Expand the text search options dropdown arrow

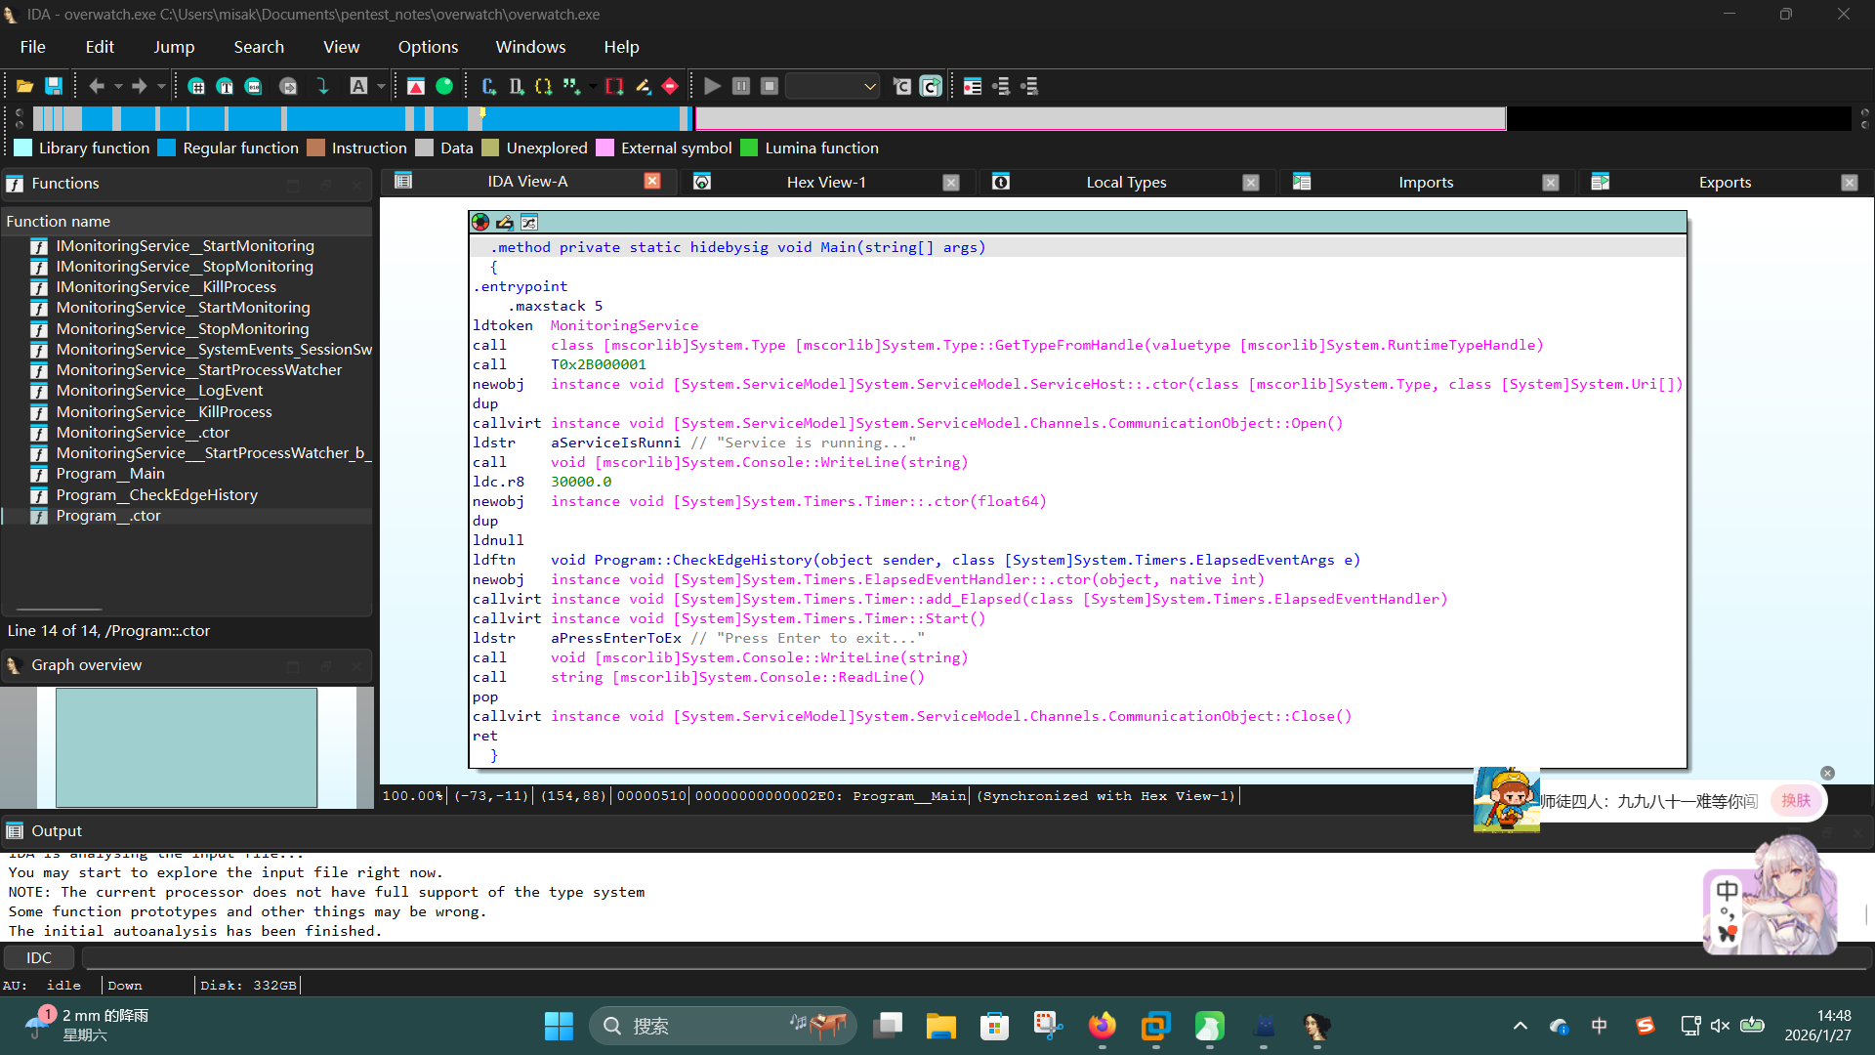381,87
